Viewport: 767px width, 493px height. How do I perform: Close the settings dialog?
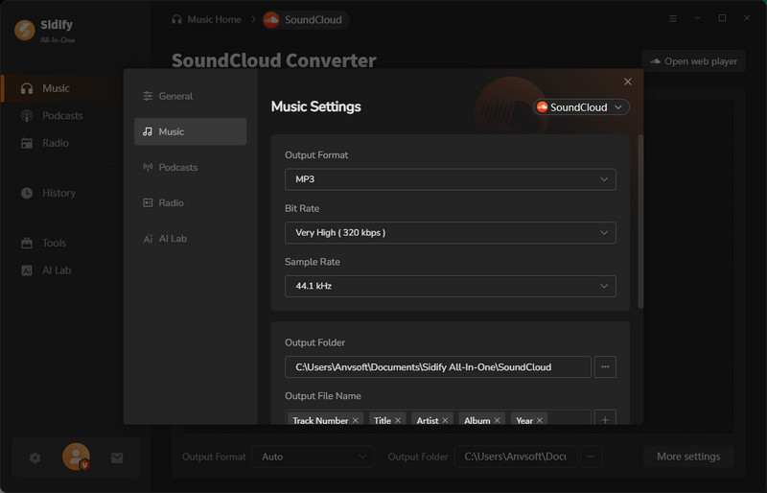tap(628, 82)
